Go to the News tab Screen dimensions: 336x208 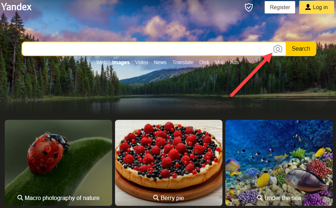tap(160, 62)
